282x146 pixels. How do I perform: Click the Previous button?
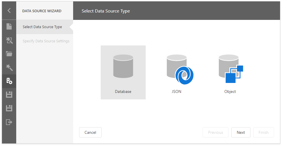coord(215,132)
